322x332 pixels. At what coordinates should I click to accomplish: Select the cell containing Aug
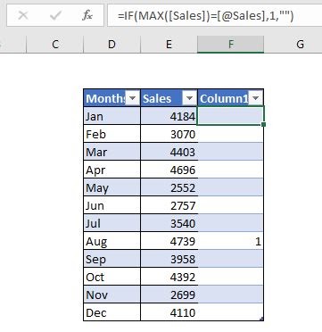click(x=111, y=241)
